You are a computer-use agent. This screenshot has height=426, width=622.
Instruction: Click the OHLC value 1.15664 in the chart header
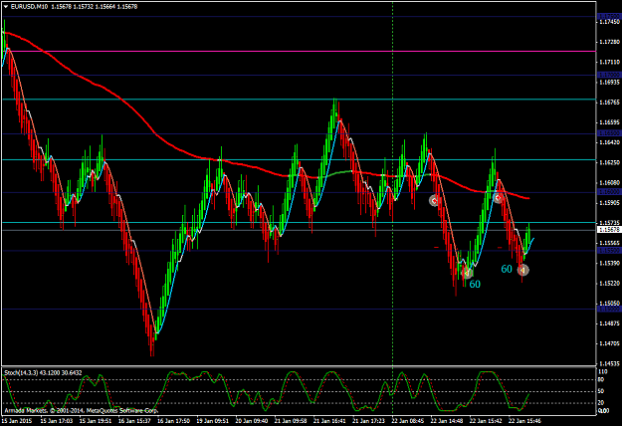[105, 6]
